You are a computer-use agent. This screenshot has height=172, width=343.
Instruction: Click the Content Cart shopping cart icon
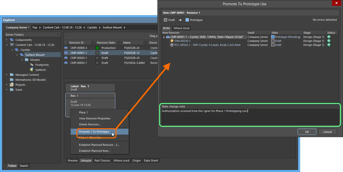11,45
